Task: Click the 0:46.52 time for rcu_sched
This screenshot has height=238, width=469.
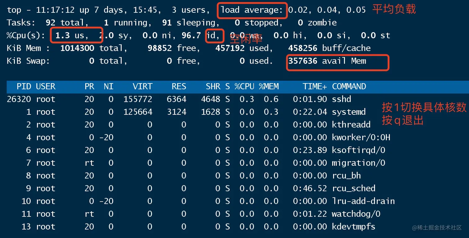Action: [x=310, y=188]
